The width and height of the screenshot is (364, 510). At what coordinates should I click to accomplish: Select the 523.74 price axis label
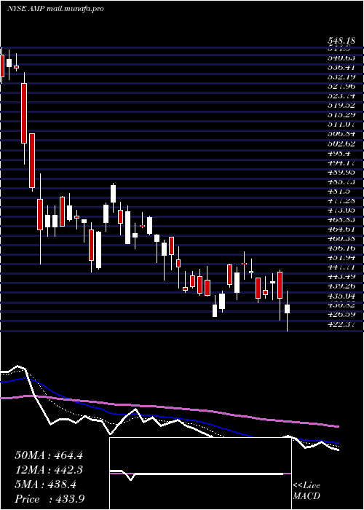(341, 96)
